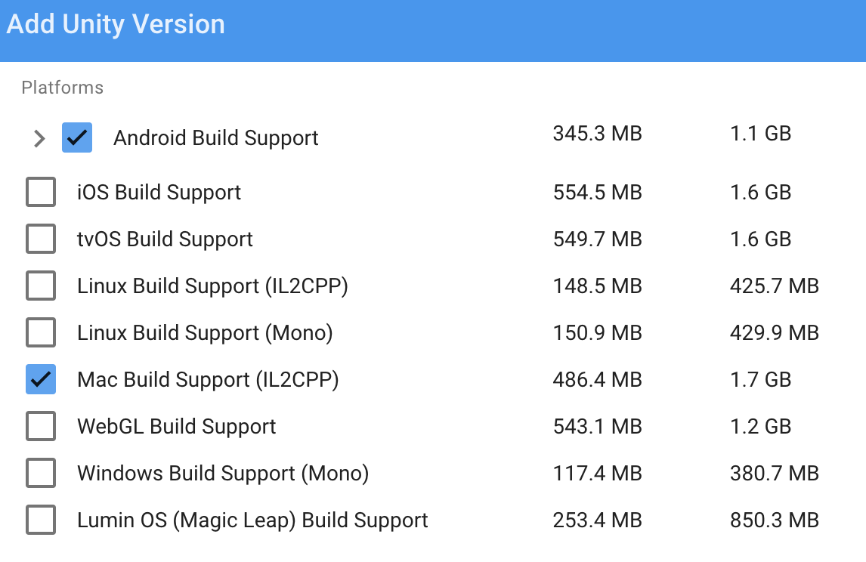Click the WebGL Build Support label

(x=176, y=427)
